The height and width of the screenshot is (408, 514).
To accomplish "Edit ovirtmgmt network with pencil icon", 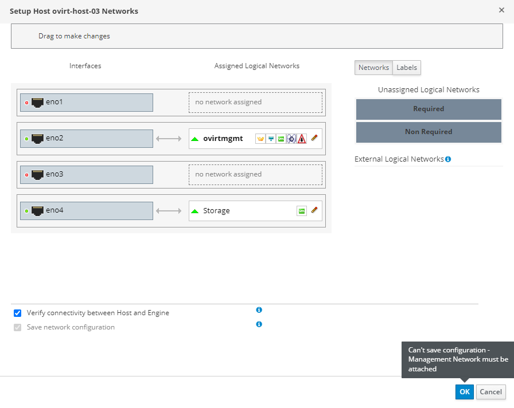I will point(314,138).
